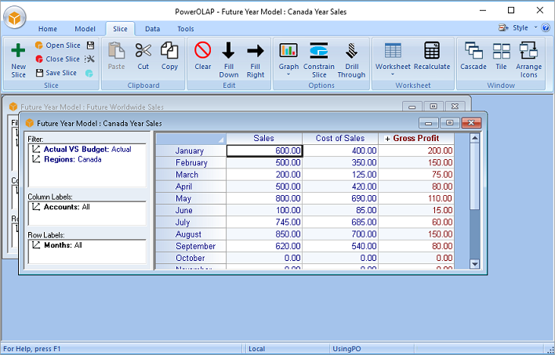This screenshot has width=555, height=355.
Task: Recalculate the worksheet
Action: coord(432,58)
